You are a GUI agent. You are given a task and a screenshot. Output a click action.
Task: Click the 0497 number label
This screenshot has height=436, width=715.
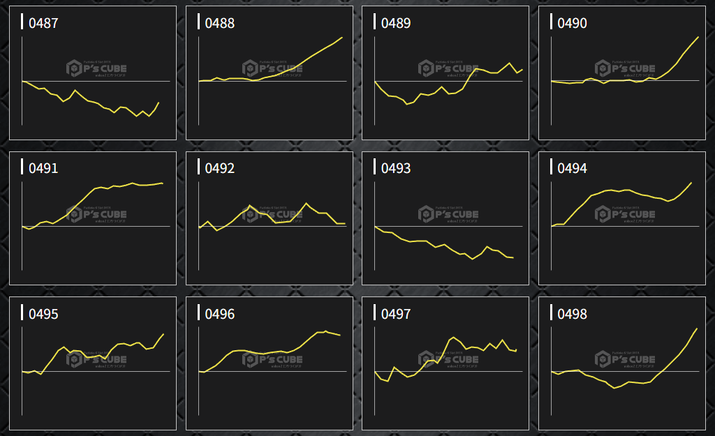coord(396,315)
